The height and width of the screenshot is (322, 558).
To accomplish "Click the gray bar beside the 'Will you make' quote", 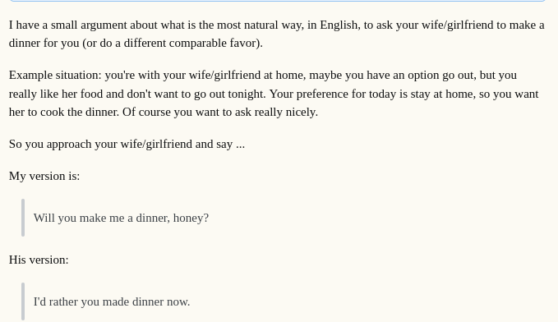I will coord(23,218).
